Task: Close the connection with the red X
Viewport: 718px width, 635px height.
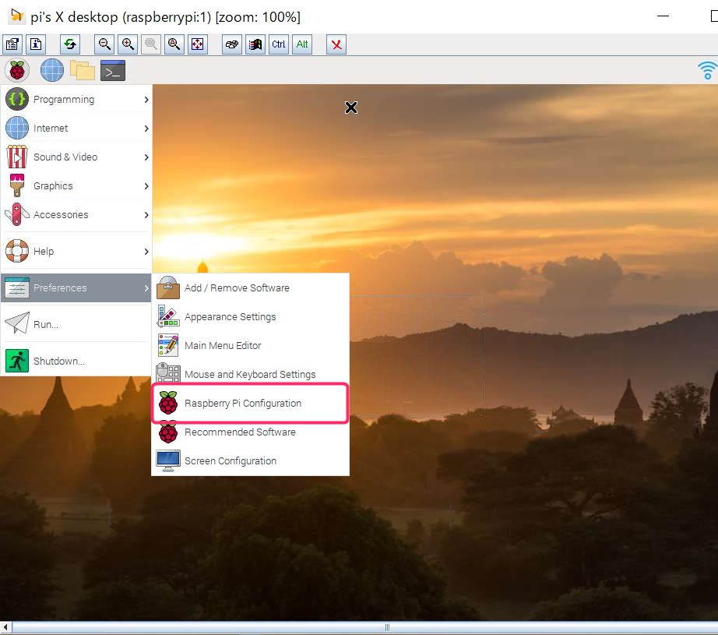Action: click(x=336, y=44)
